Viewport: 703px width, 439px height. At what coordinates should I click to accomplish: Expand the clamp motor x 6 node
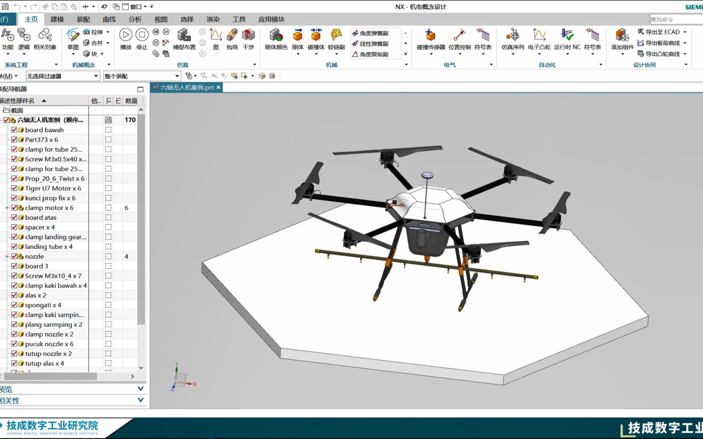[x=7, y=208]
